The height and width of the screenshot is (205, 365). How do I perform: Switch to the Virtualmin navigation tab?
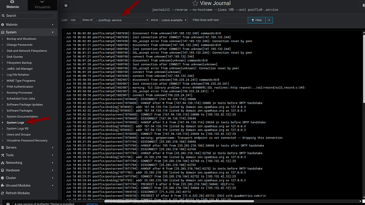(42, 5)
